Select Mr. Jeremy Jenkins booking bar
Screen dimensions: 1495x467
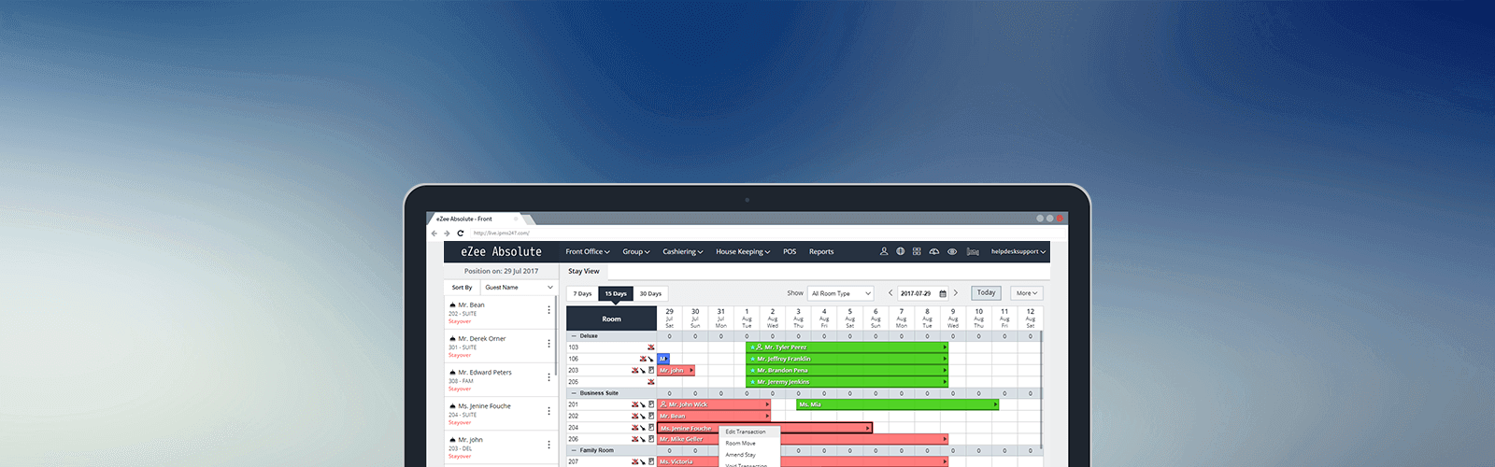coord(847,382)
